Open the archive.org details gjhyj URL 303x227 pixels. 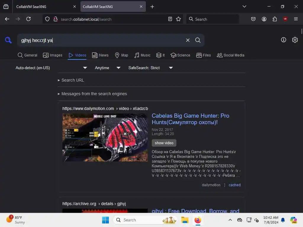(94, 204)
